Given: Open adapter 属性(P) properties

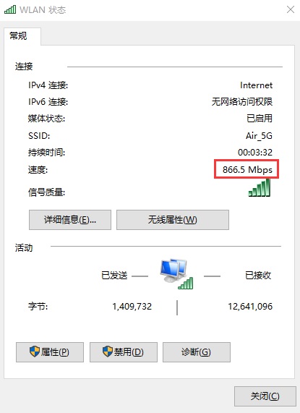Looking at the screenshot, I should tap(50, 352).
